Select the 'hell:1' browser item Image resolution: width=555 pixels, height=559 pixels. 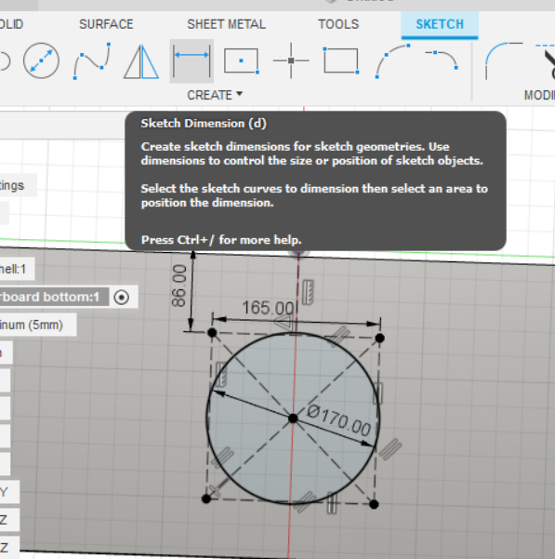[17, 269]
